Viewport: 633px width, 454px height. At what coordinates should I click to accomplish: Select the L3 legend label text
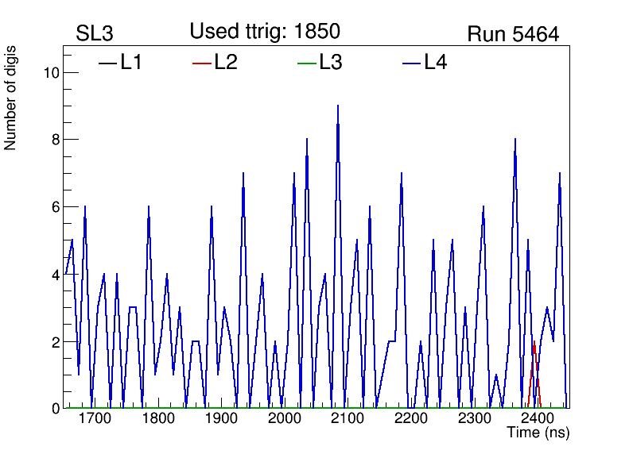(331, 63)
